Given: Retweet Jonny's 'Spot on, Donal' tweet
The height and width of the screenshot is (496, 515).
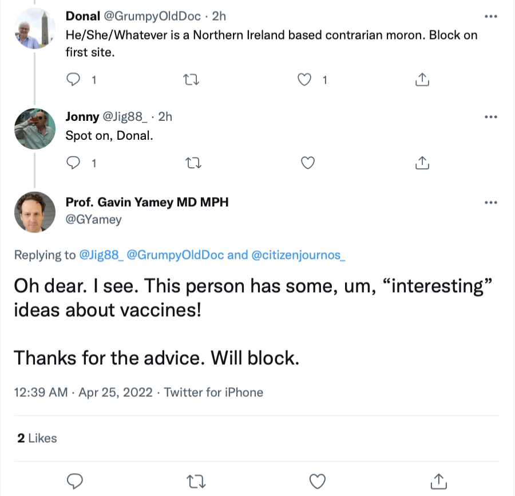Looking at the screenshot, I should click(x=193, y=163).
